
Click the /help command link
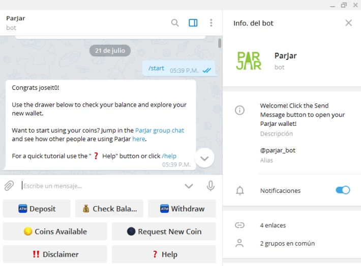pyautogui.click(x=169, y=156)
